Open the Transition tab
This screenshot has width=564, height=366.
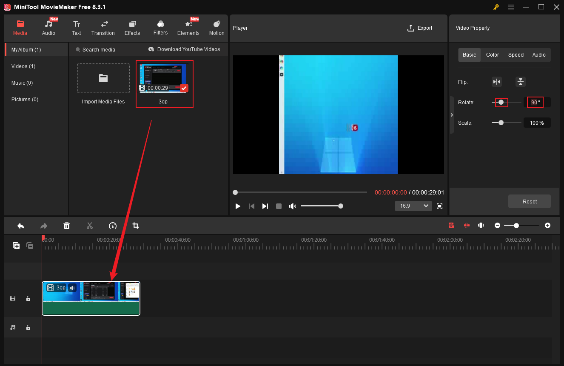pyautogui.click(x=103, y=28)
